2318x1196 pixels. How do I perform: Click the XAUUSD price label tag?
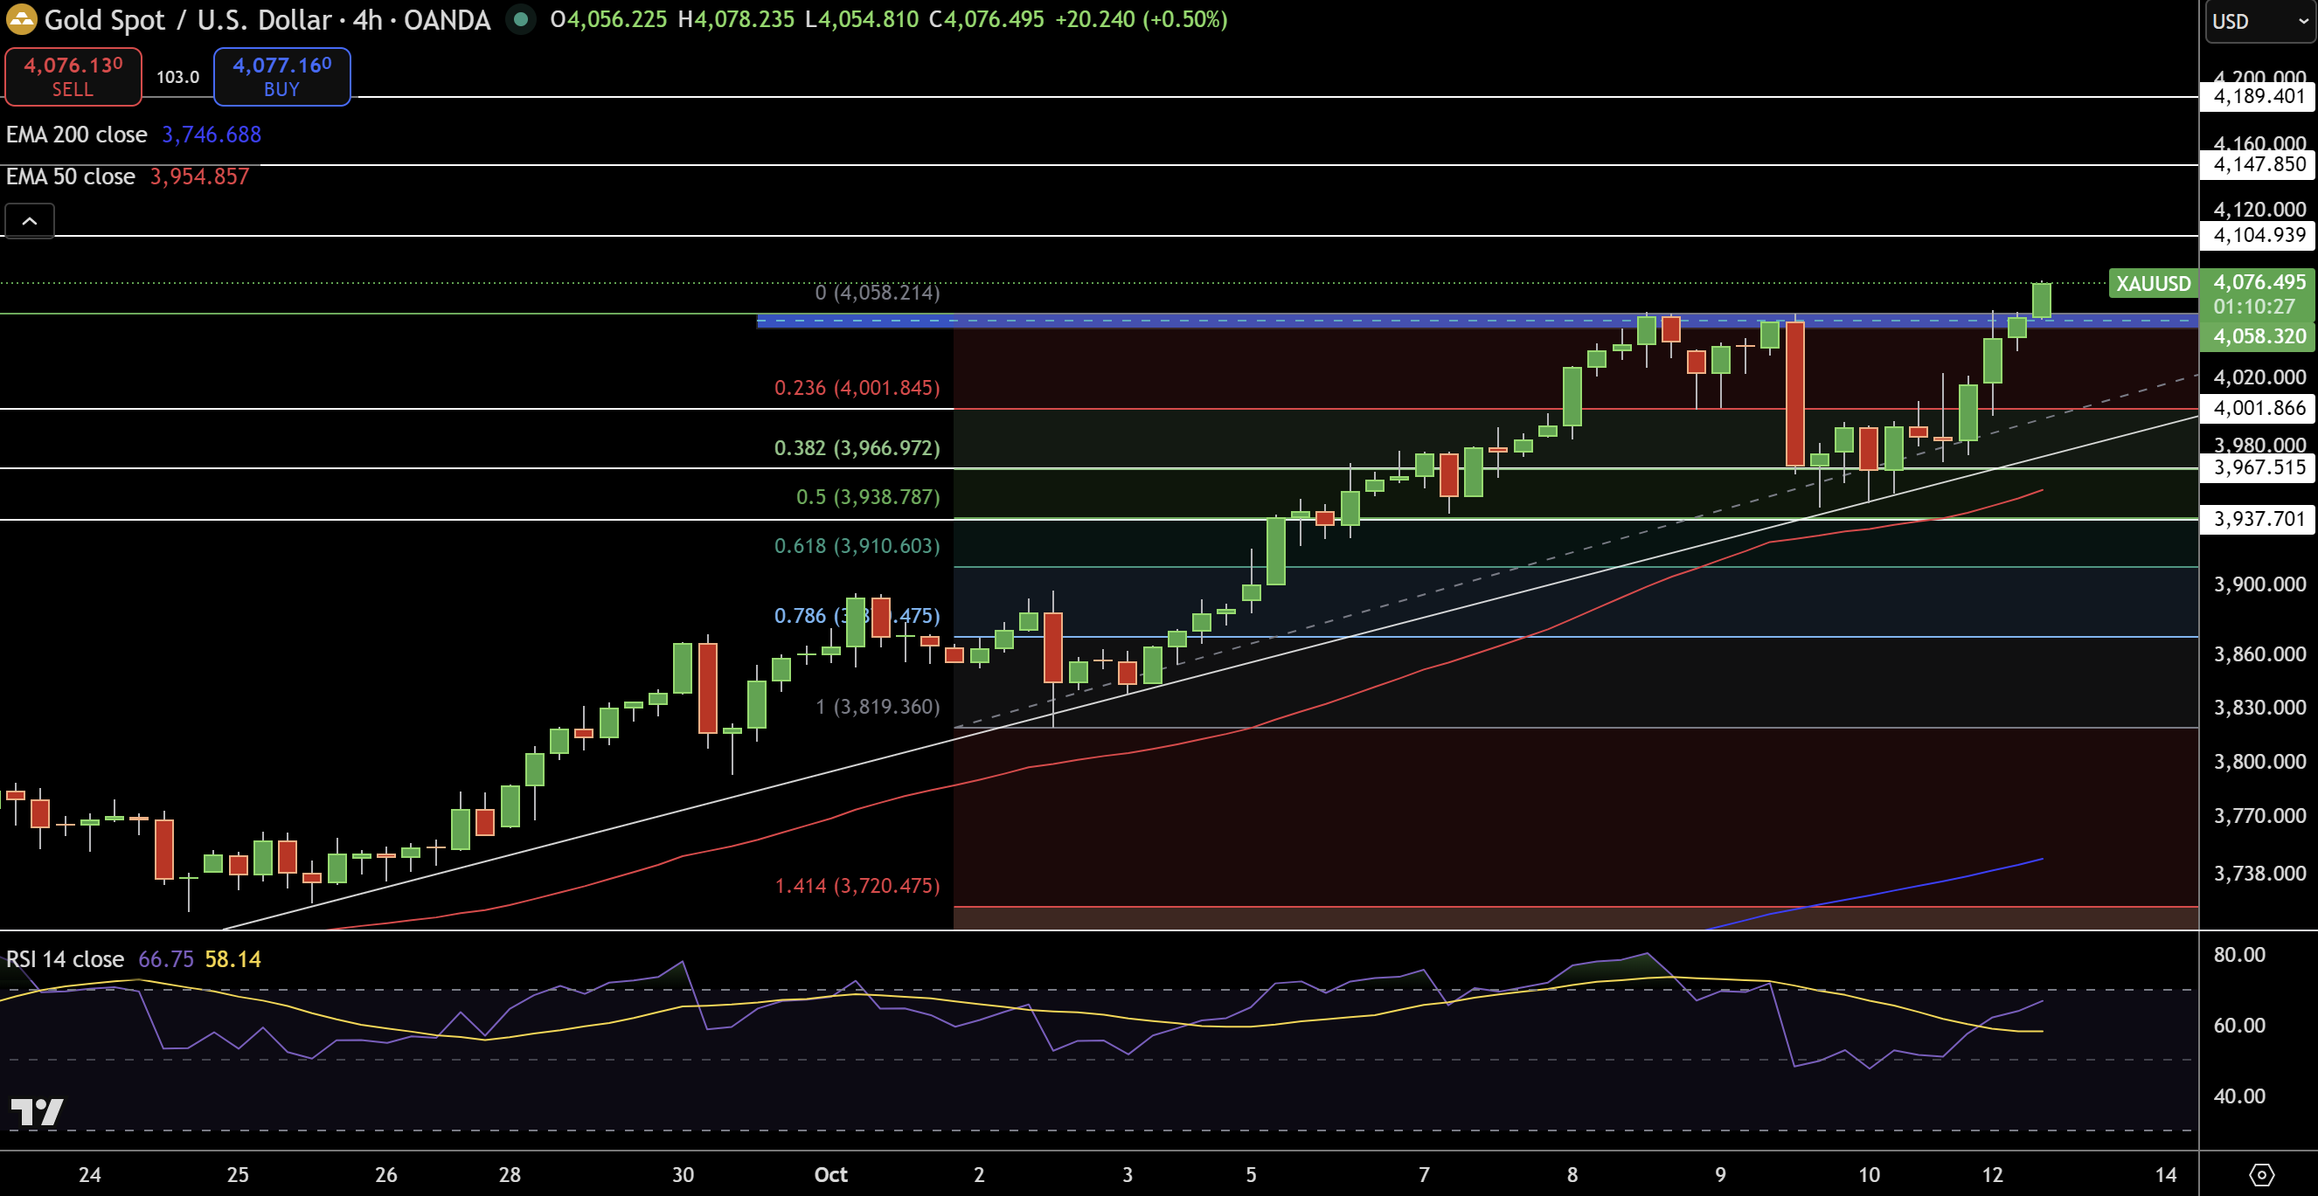pyautogui.click(x=2153, y=284)
